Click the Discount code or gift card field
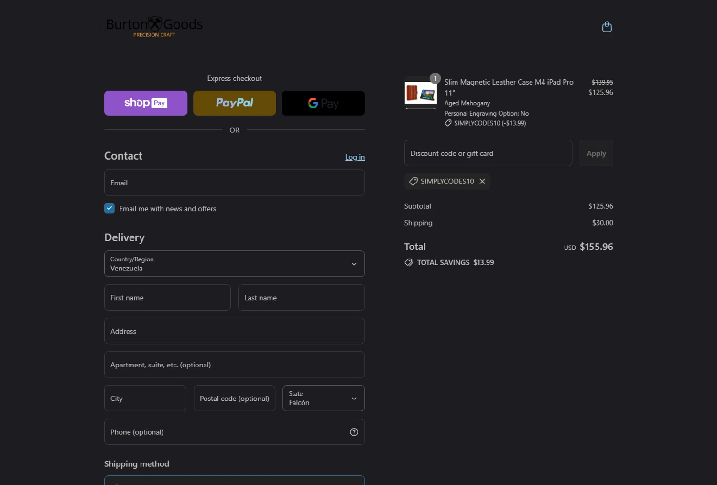Screen dimensions: 717x485 click(x=488, y=153)
